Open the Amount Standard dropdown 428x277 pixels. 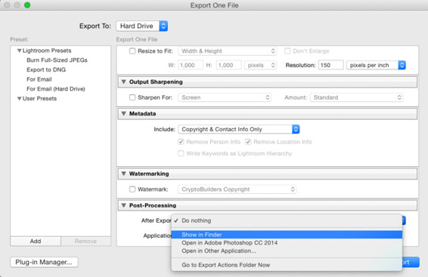coord(356,97)
